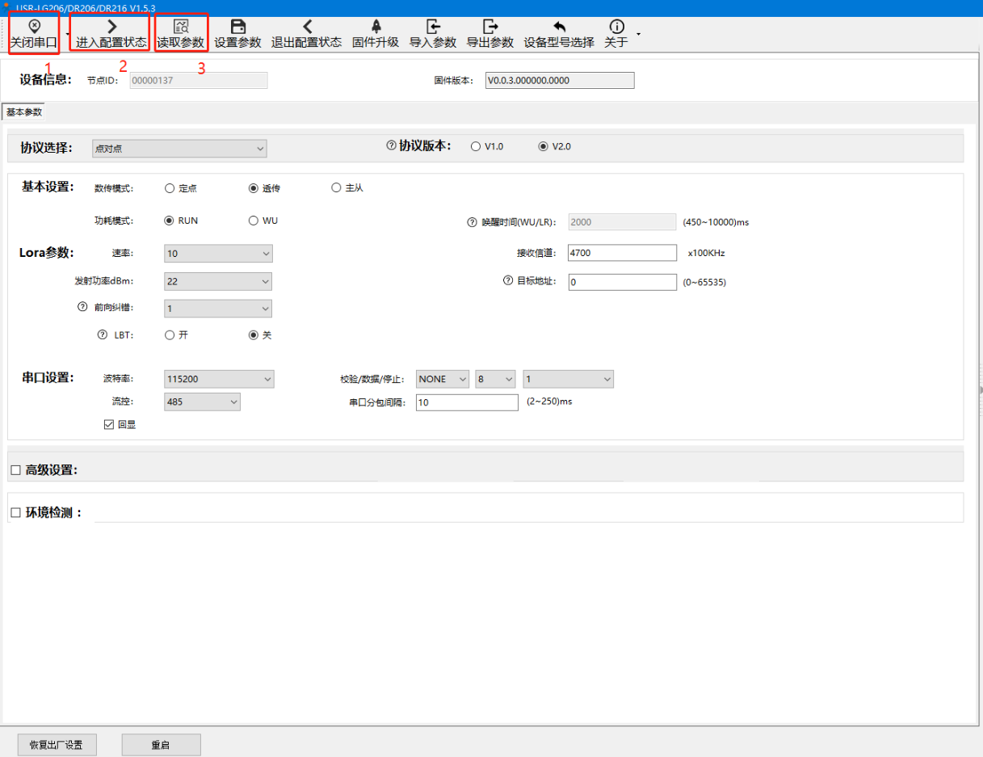Viewport: 983px width, 757px height.
Task: Open the 协议选择 protocol dropdown
Action: click(x=179, y=149)
